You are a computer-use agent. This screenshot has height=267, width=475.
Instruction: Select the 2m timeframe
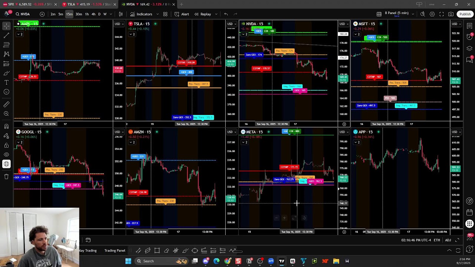(53, 14)
